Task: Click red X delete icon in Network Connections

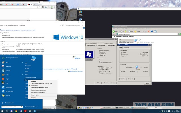Action: (149, 31)
